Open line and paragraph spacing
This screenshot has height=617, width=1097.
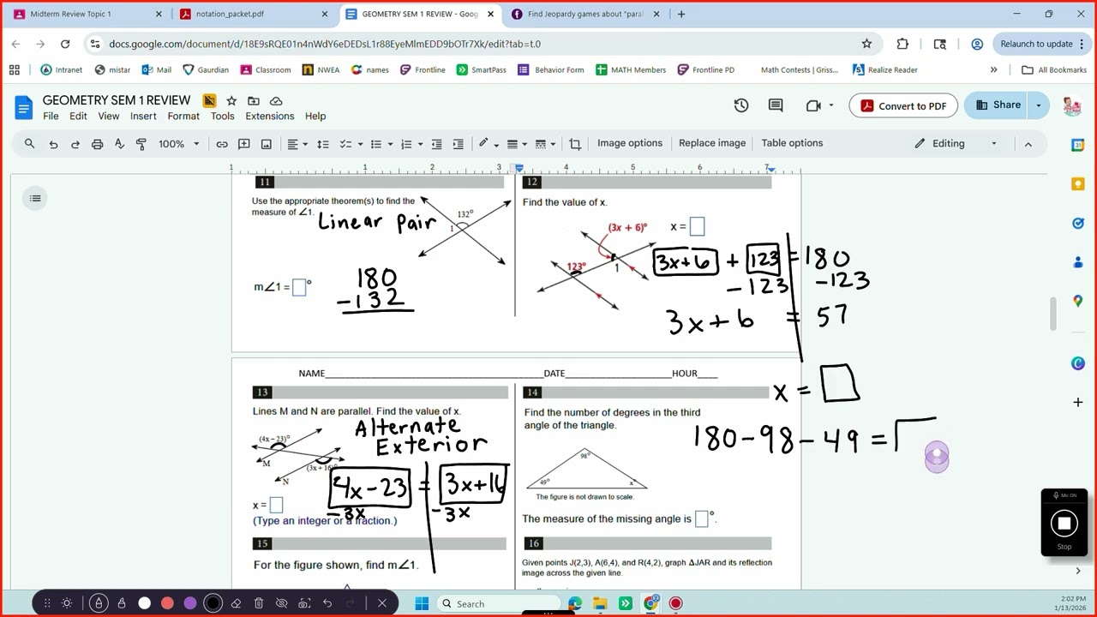tap(323, 144)
